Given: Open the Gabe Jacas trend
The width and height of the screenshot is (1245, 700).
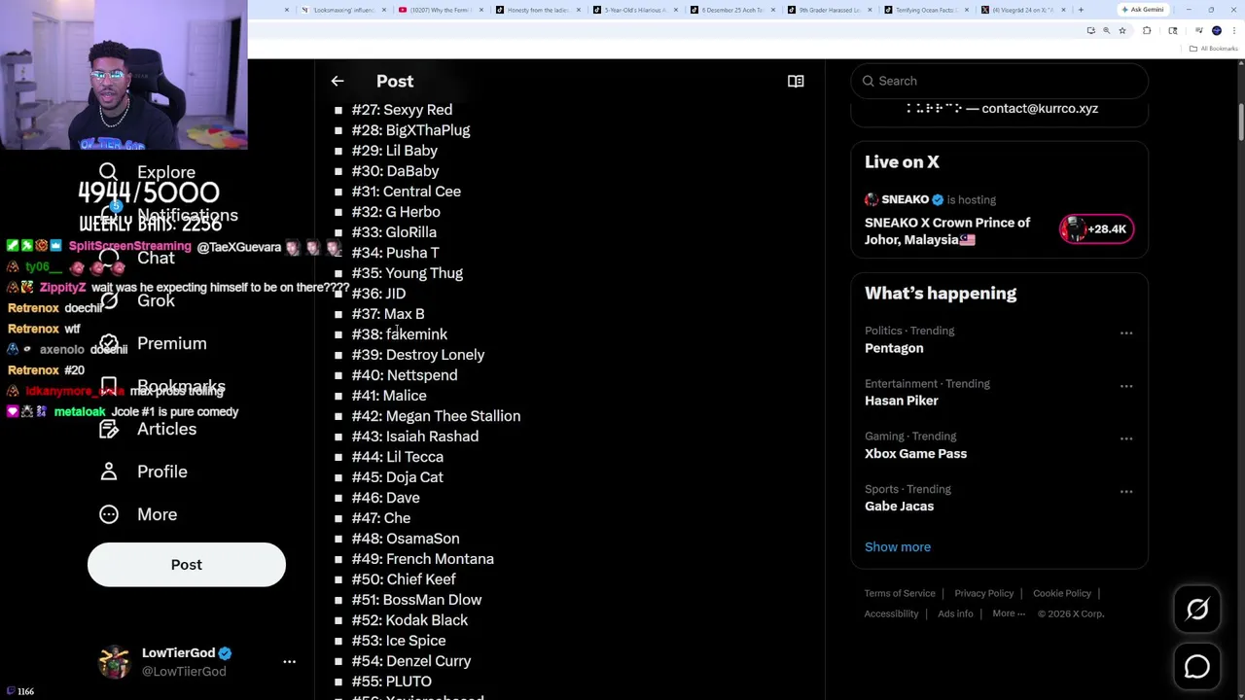Looking at the screenshot, I should coord(899,506).
